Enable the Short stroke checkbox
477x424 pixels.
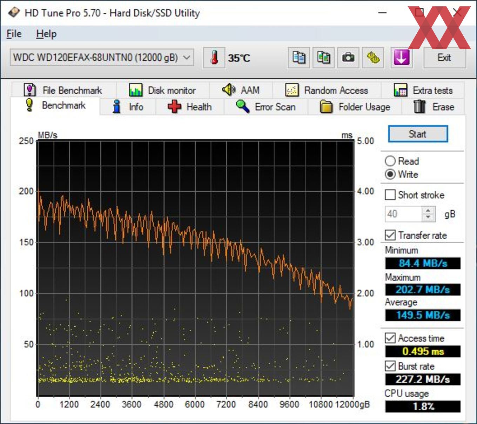[390, 195]
